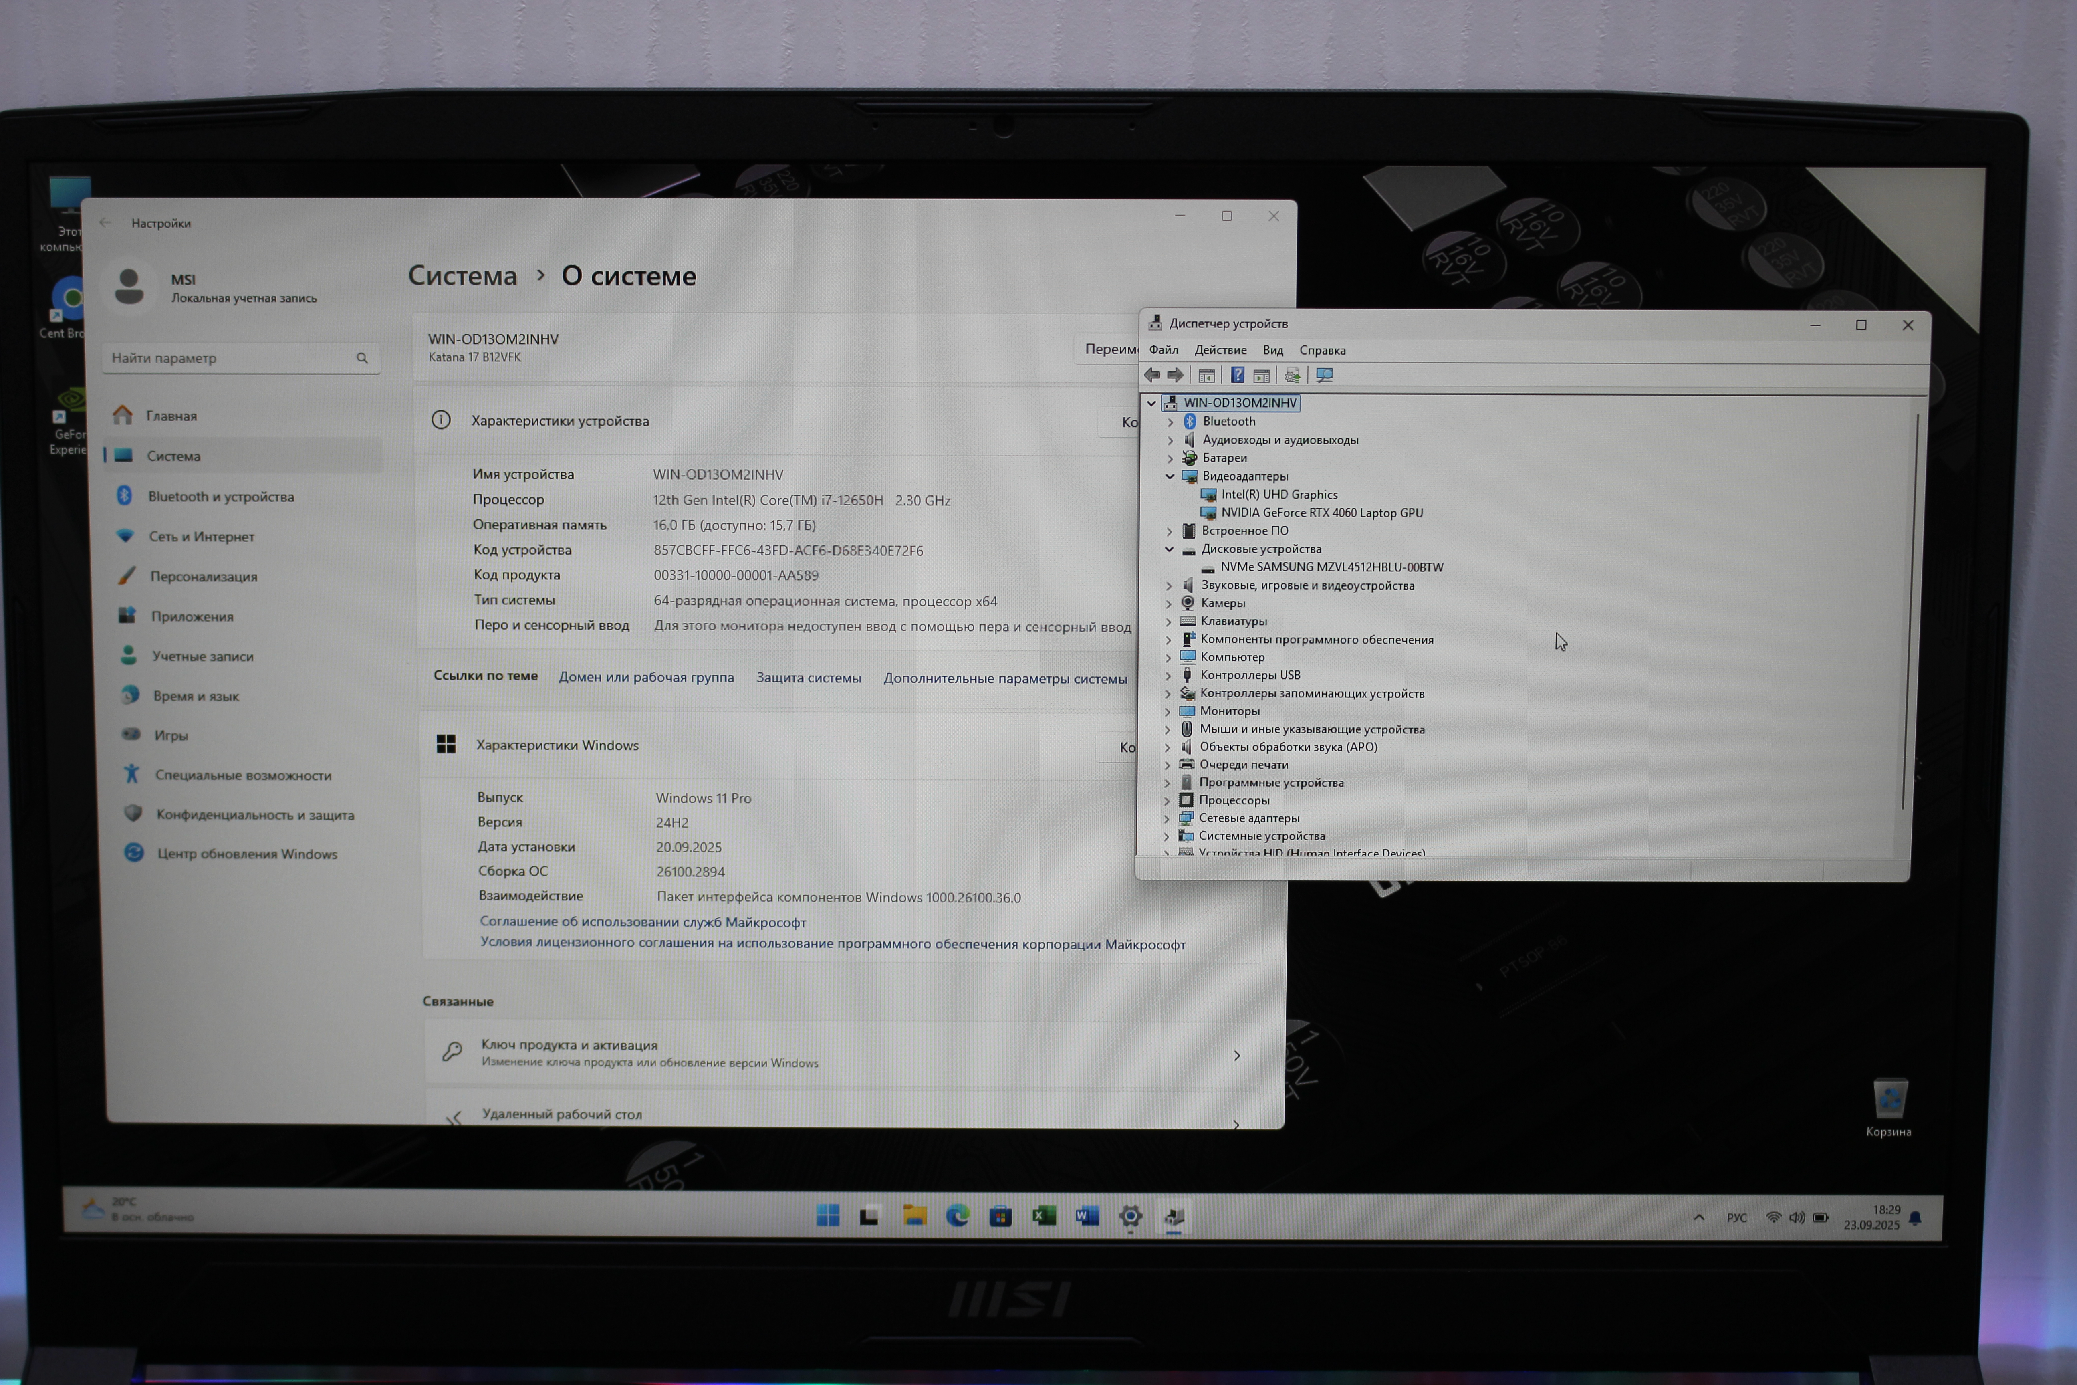Expand the Процессоры device category
The image size is (2077, 1385).
[1168, 801]
